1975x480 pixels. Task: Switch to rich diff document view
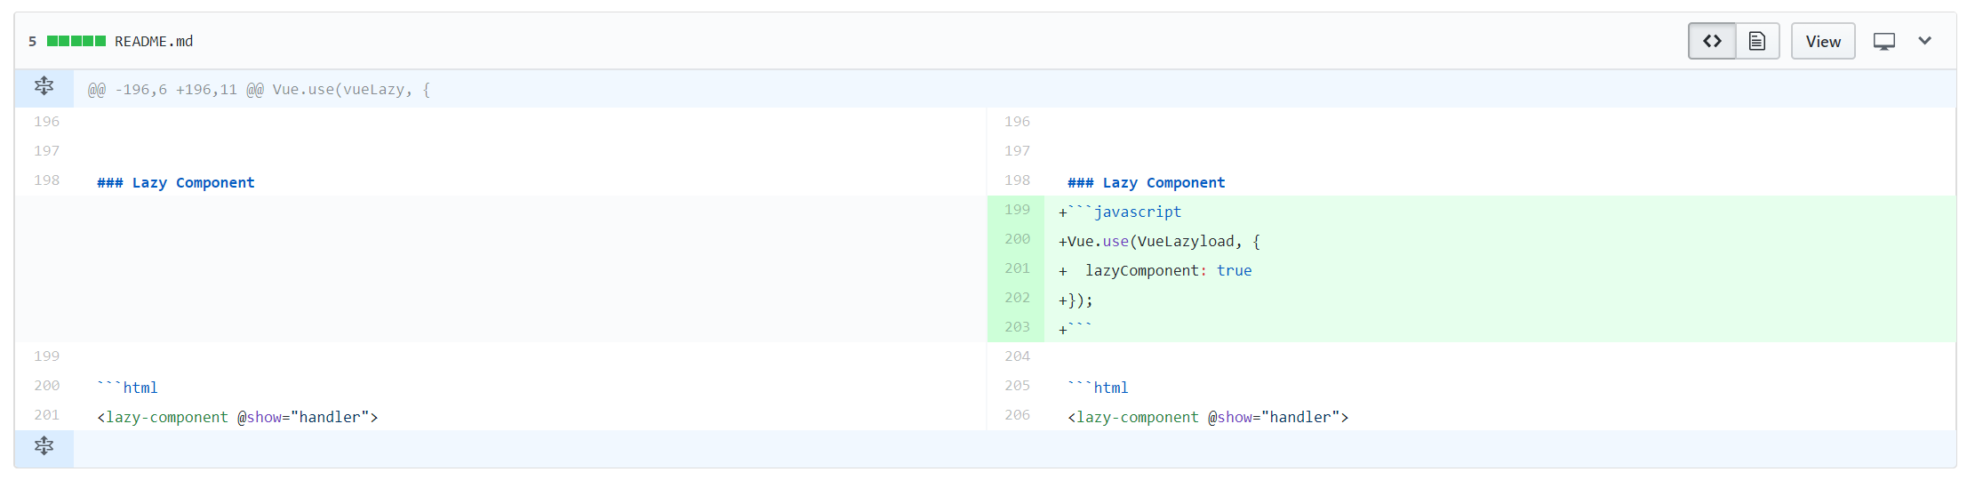pos(1757,41)
